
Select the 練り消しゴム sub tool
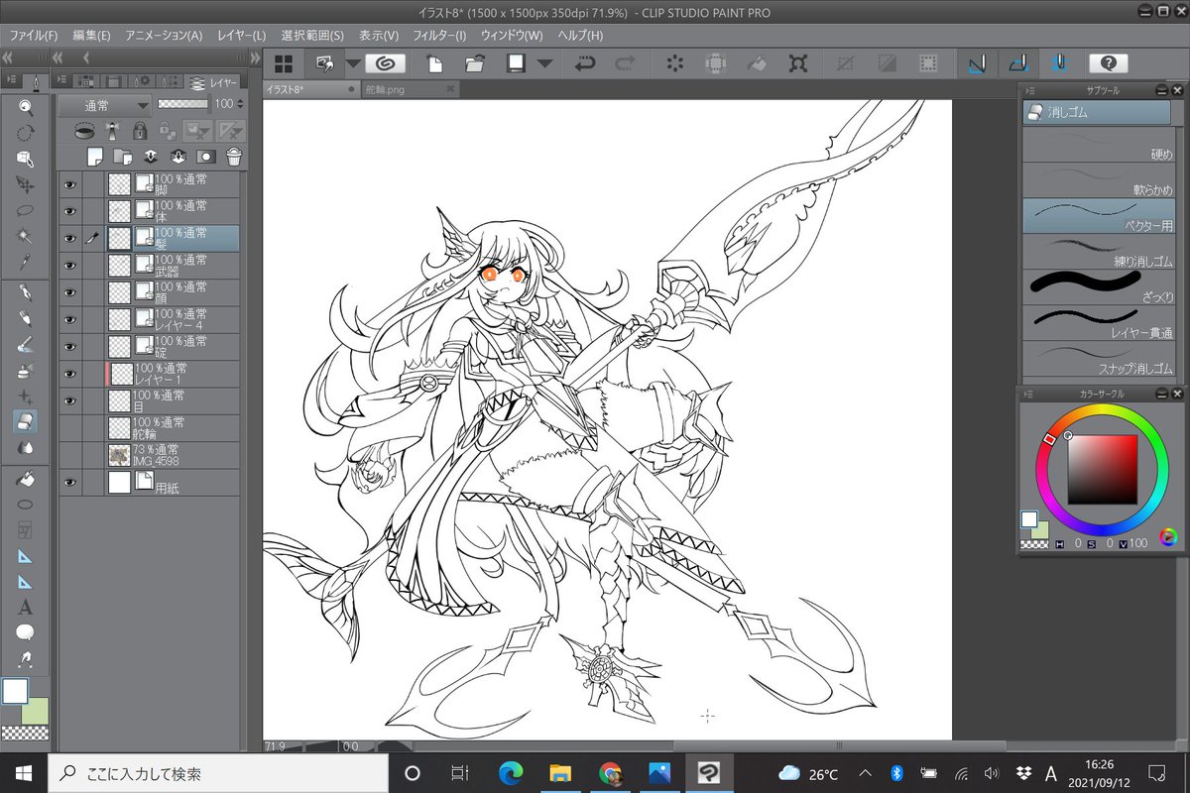(1097, 251)
